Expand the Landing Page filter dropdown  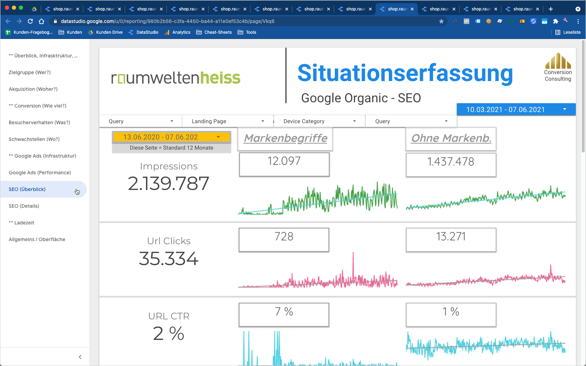click(228, 121)
